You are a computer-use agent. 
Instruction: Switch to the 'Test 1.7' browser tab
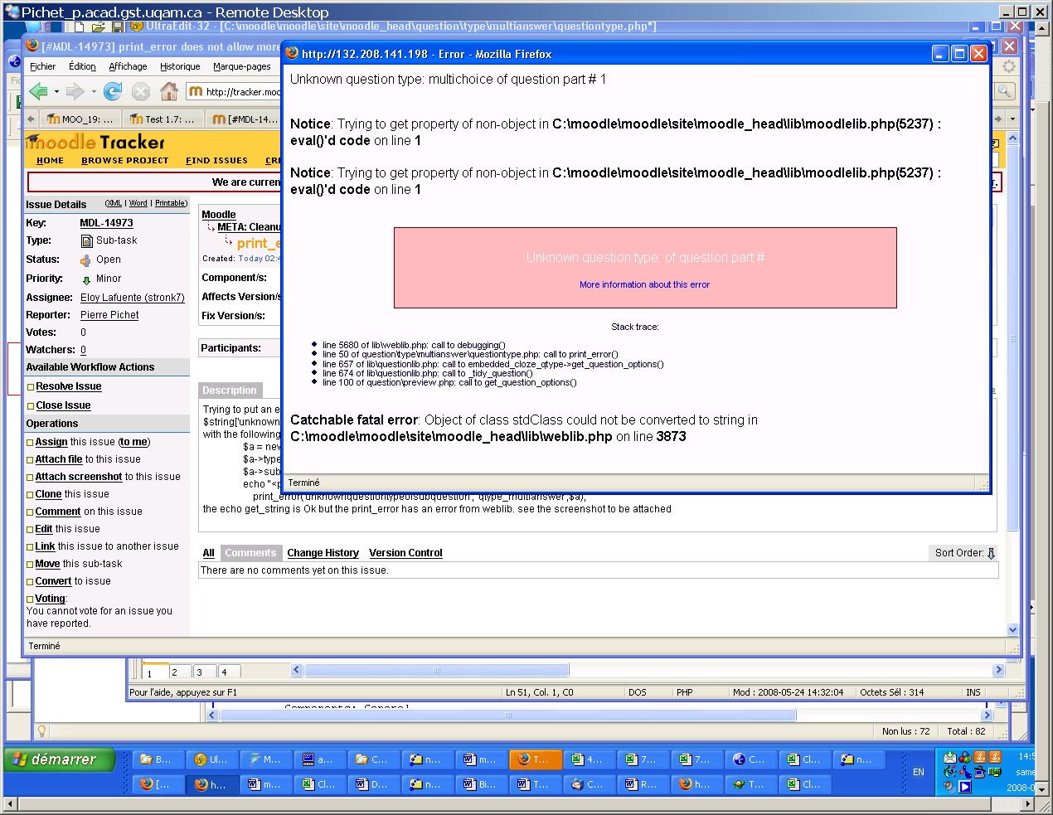coord(163,119)
